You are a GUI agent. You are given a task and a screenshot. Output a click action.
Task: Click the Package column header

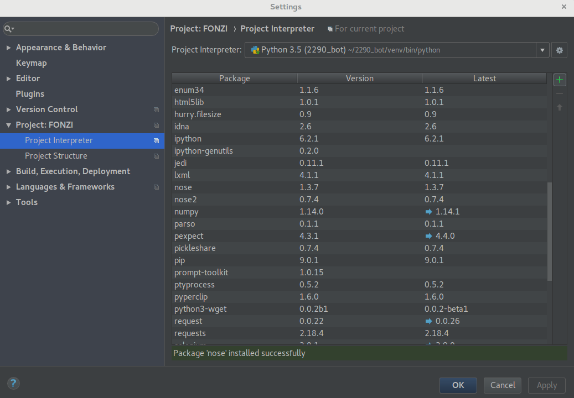tap(235, 78)
